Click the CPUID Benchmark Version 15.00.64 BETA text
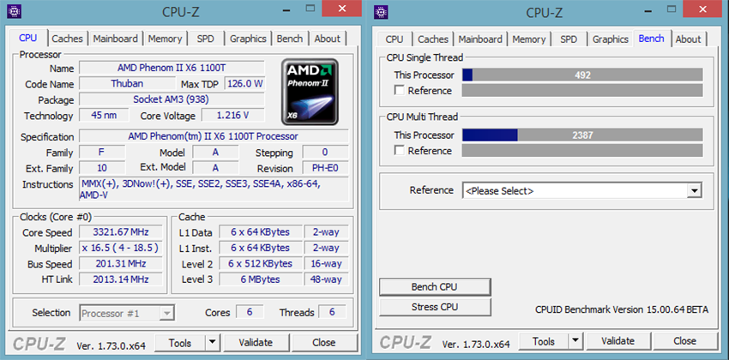Screen dimensions: 729x360 622,309
